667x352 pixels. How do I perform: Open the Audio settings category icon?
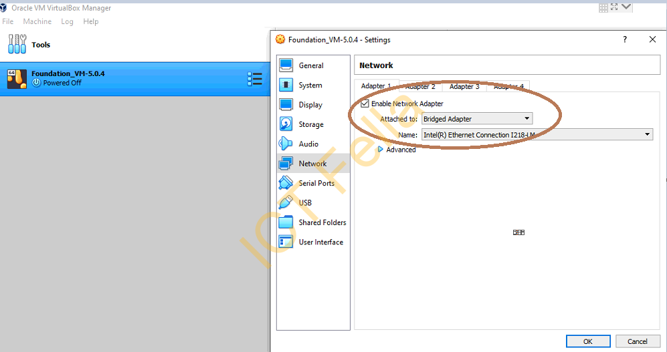[286, 144]
